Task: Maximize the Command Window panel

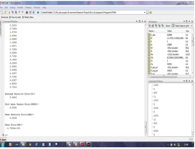Action: tap(140, 21)
